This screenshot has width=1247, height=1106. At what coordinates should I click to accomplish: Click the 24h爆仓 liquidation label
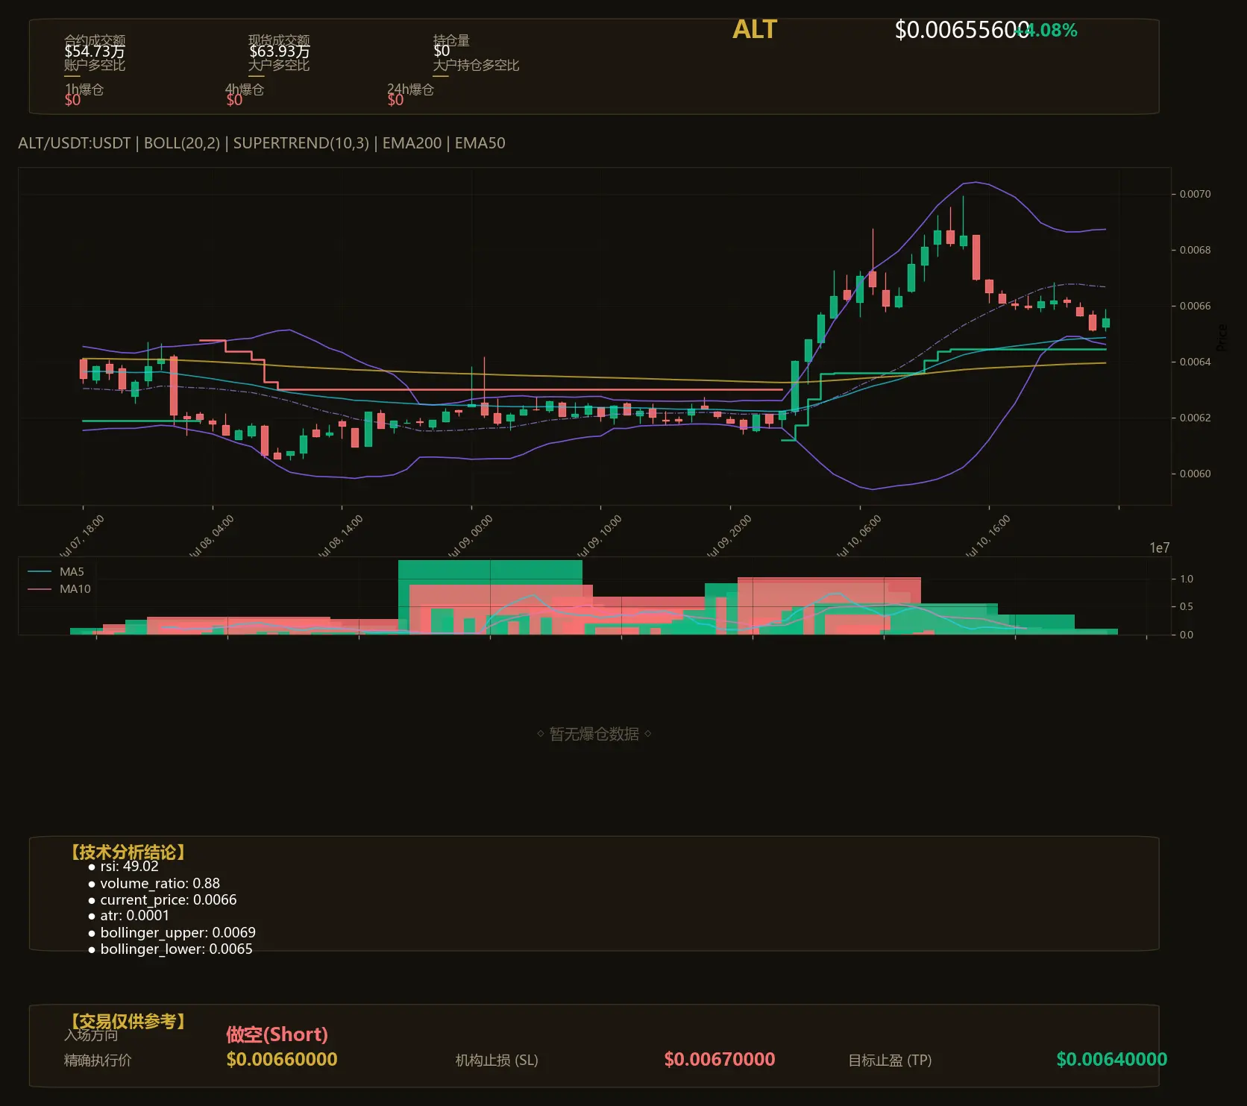click(x=410, y=89)
